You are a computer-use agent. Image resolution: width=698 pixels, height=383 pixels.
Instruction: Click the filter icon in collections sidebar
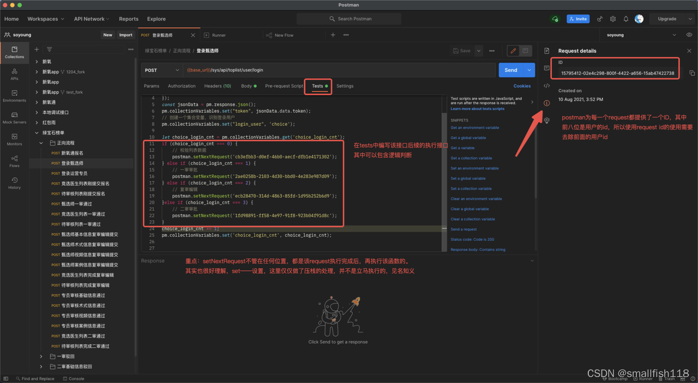[49, 50]
